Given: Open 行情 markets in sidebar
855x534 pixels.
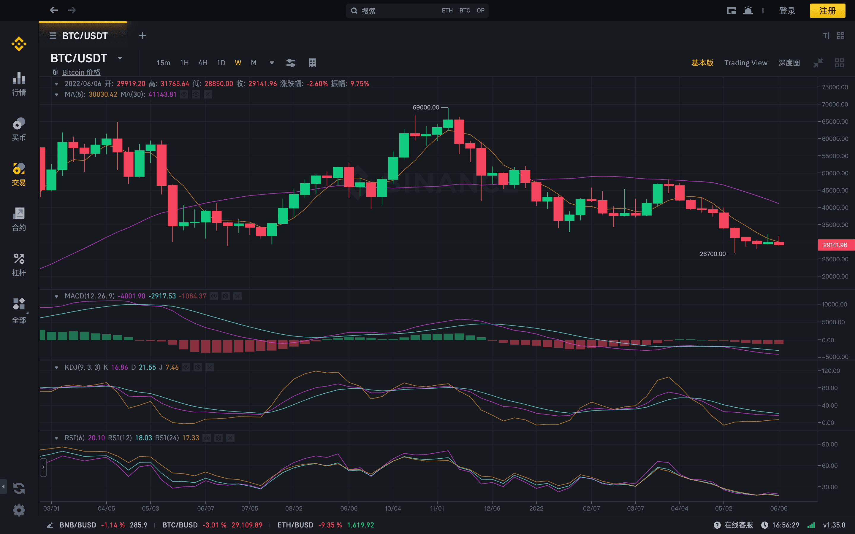Looking at the screenshot, I should (x=19, y=84).
